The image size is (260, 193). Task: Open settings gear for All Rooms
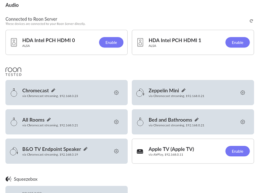pyautogui.click(x=116, y=122)
